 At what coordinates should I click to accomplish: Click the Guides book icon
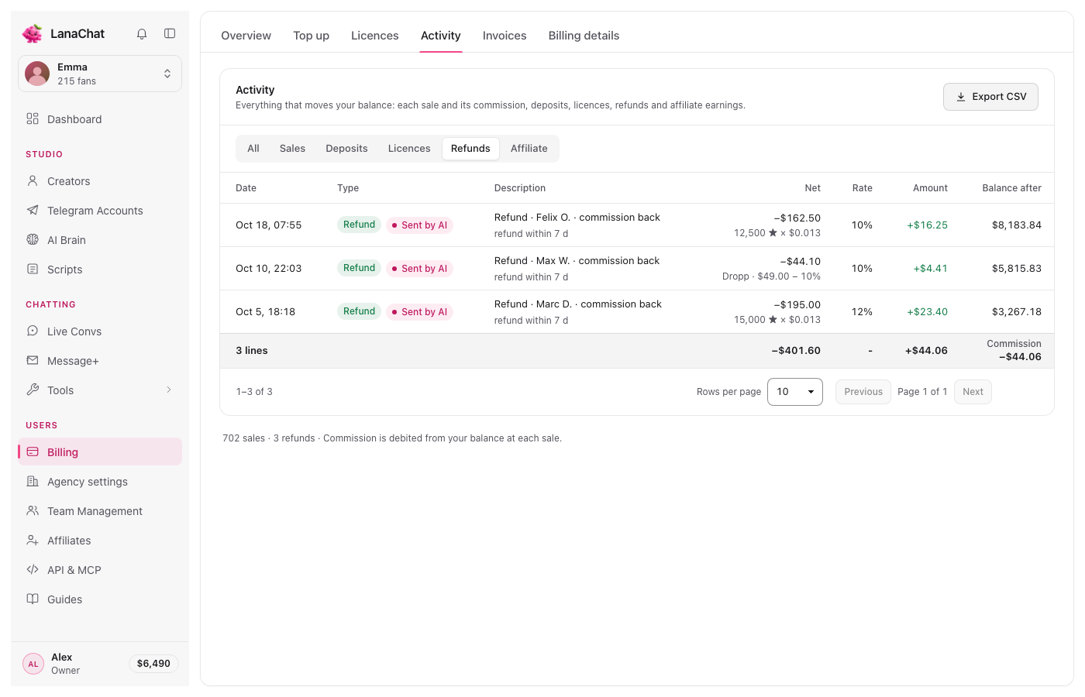point(33,599)
